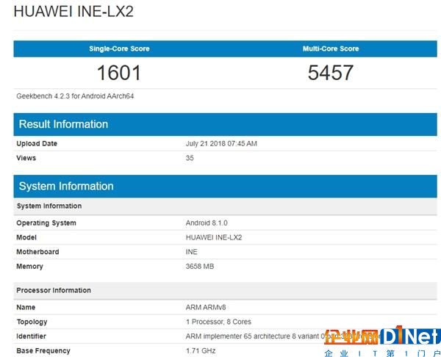Viewport: 441px width, 357px height.
Task: Click the Name label under Processor Information
Action: coord(26,308)
